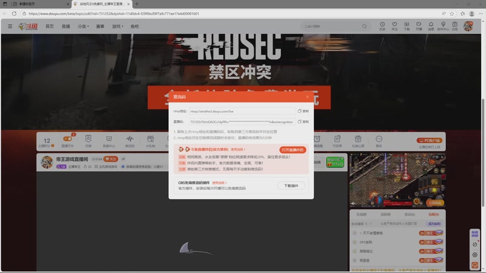Open 使用说明 link beside OBS免填推流码插件
486x273 pixels.
coord(219,183)
